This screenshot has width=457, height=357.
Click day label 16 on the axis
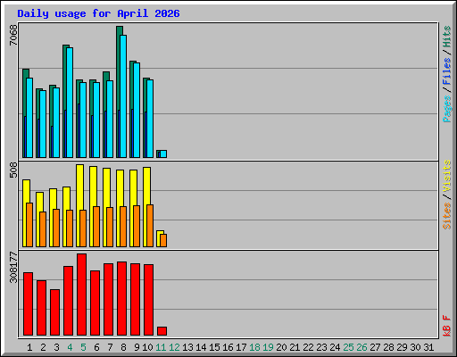228,347
